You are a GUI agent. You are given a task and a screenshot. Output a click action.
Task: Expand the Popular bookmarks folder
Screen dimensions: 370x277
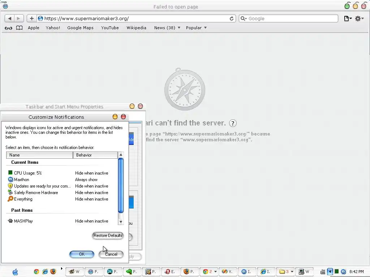click(196, 28)
